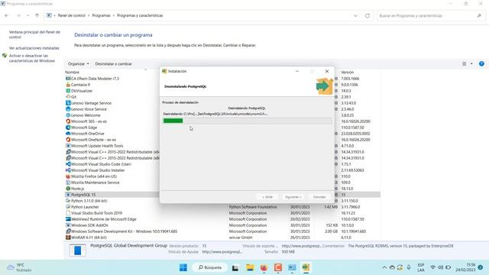Click the Mozilla Firefox program icon

coord(68,176)
